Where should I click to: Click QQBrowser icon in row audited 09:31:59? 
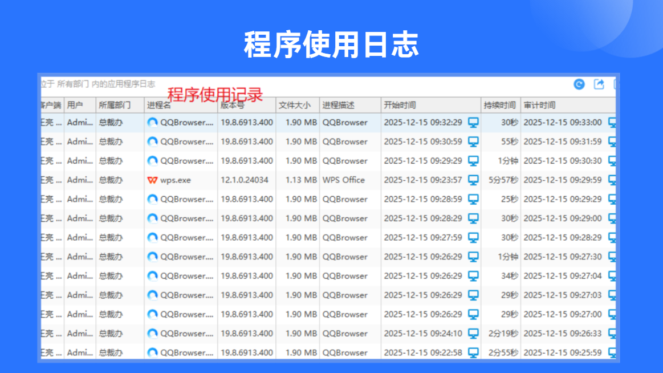(152, 141)
